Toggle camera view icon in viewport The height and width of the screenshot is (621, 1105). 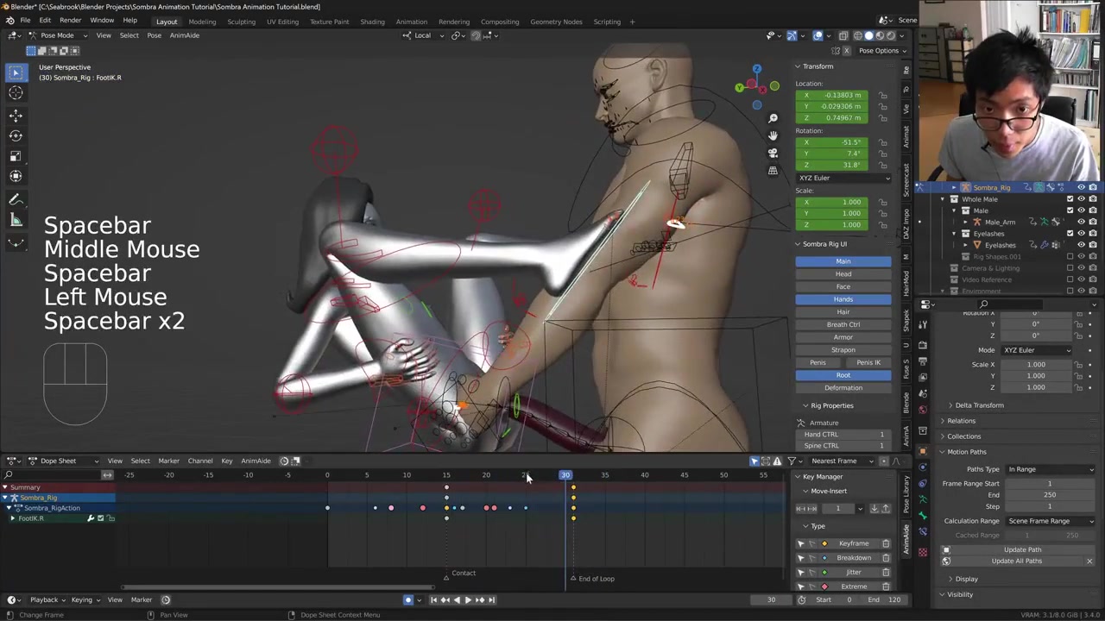tap(773, 153)
